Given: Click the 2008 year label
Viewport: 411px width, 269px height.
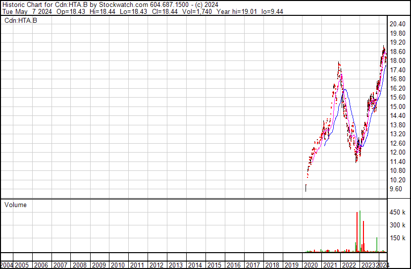Looking at the screenshot, I should tap(79, 265).
